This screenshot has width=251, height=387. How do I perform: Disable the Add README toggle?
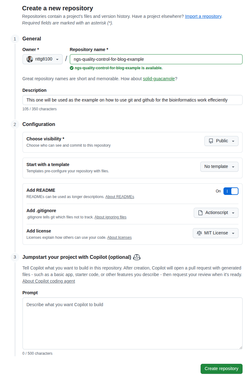point(231,191)
